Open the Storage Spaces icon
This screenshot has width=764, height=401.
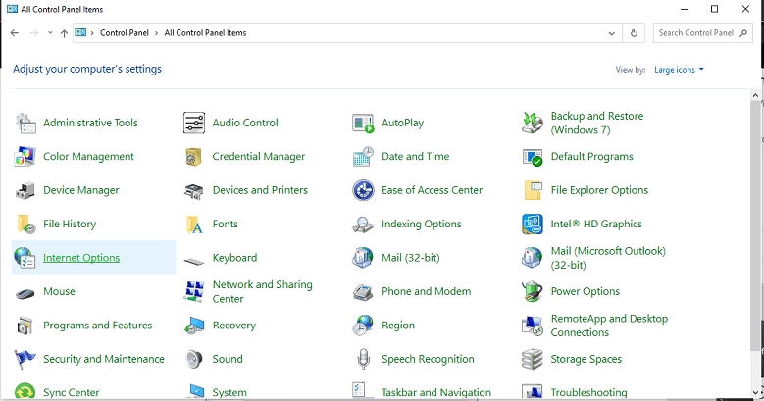533,359
